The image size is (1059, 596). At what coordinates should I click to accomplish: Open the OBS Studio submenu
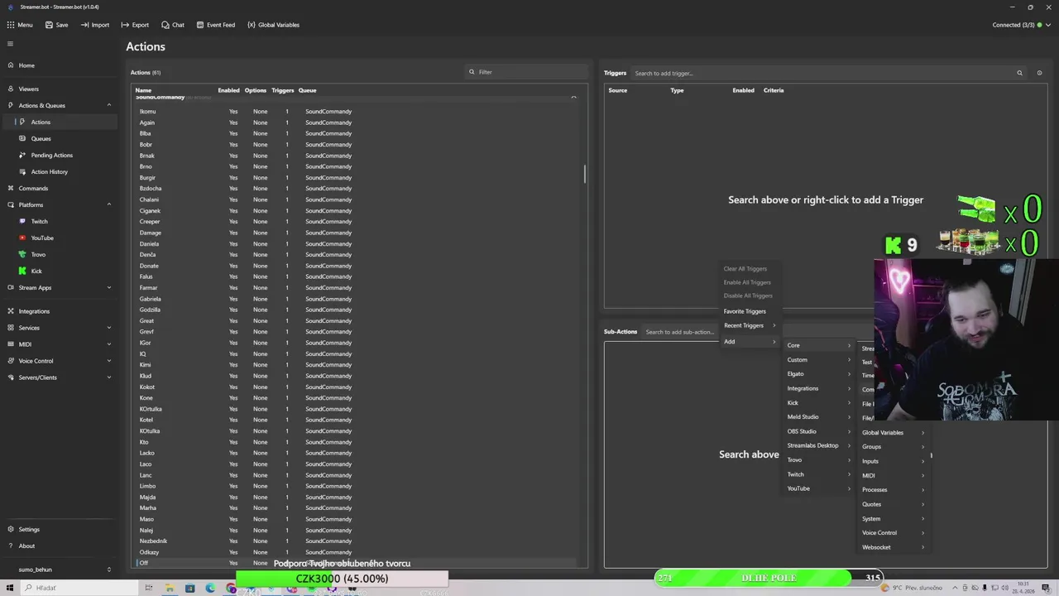(818, 431)
